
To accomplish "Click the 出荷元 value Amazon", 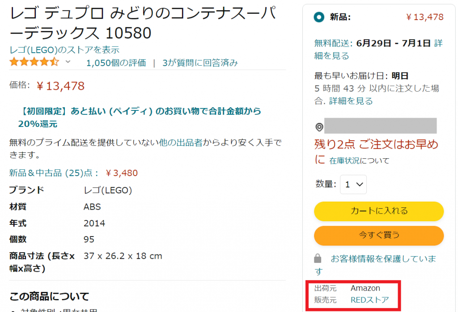I will pos(365,288).
